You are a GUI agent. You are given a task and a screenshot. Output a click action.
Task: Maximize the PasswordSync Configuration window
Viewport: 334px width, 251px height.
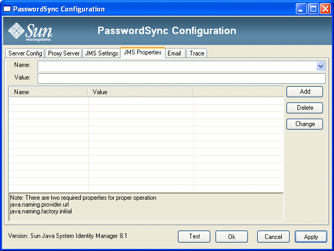pos(313,9)
